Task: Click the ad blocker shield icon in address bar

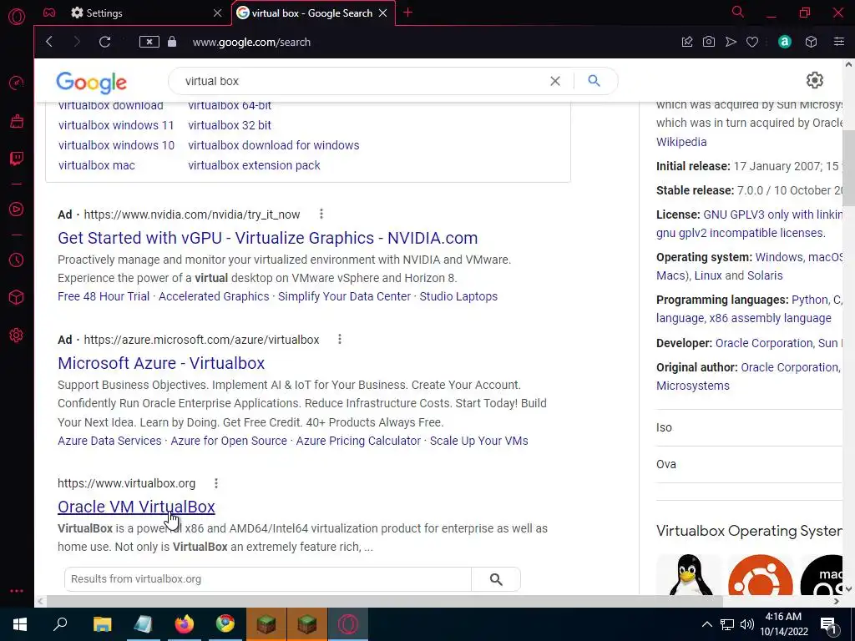Action: pyautogui.click(x=149, y=42)
